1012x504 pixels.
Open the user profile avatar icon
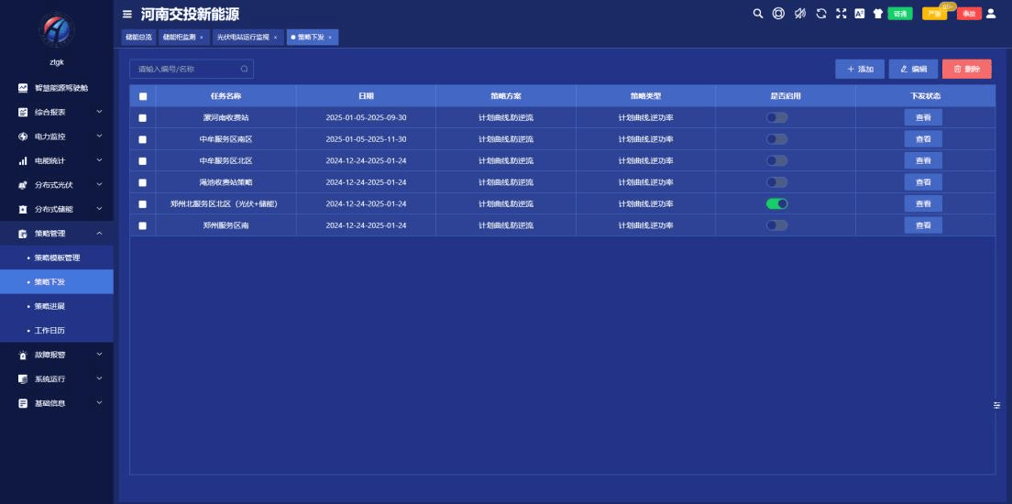coord(991,13)
